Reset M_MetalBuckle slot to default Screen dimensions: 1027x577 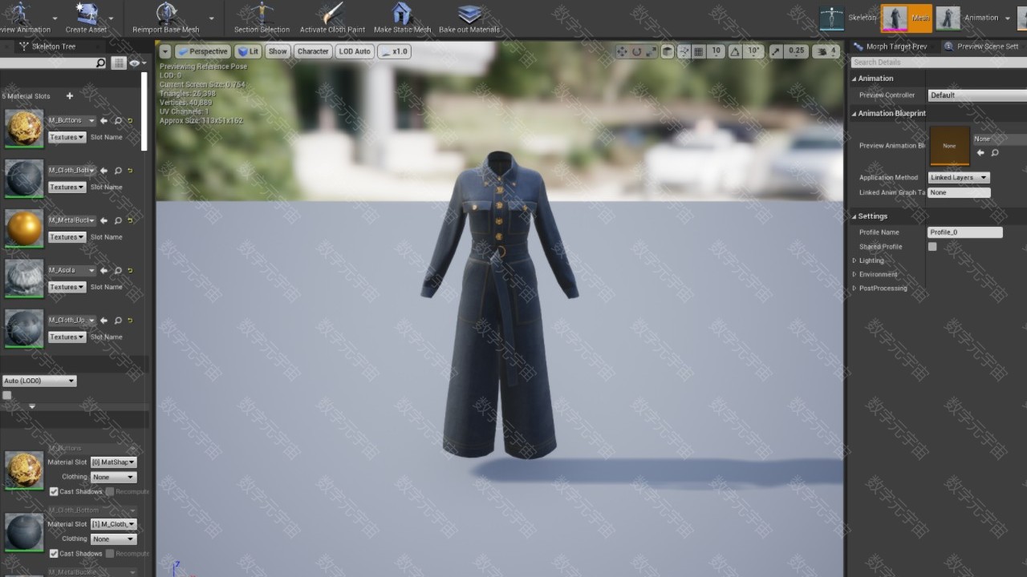click(130, 220)
